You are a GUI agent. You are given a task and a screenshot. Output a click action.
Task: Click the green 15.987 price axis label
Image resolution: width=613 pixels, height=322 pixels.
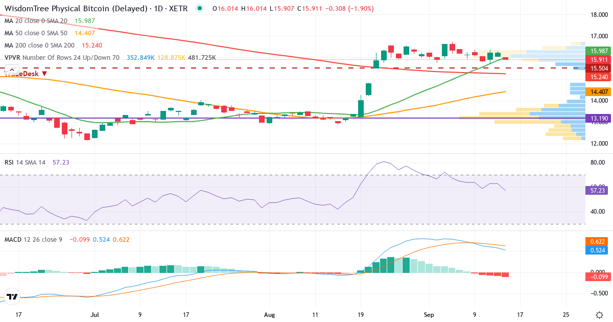tap(599, 51)
